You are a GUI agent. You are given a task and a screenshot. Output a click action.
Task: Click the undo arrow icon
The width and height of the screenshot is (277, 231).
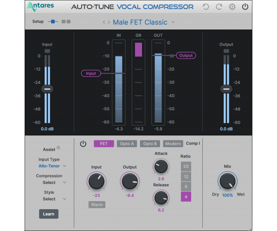[206, 7]
